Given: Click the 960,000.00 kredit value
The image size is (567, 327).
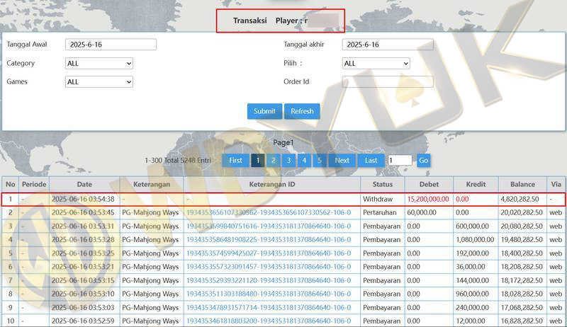Looking at the screenshot, I should click(x=472, y=294).
